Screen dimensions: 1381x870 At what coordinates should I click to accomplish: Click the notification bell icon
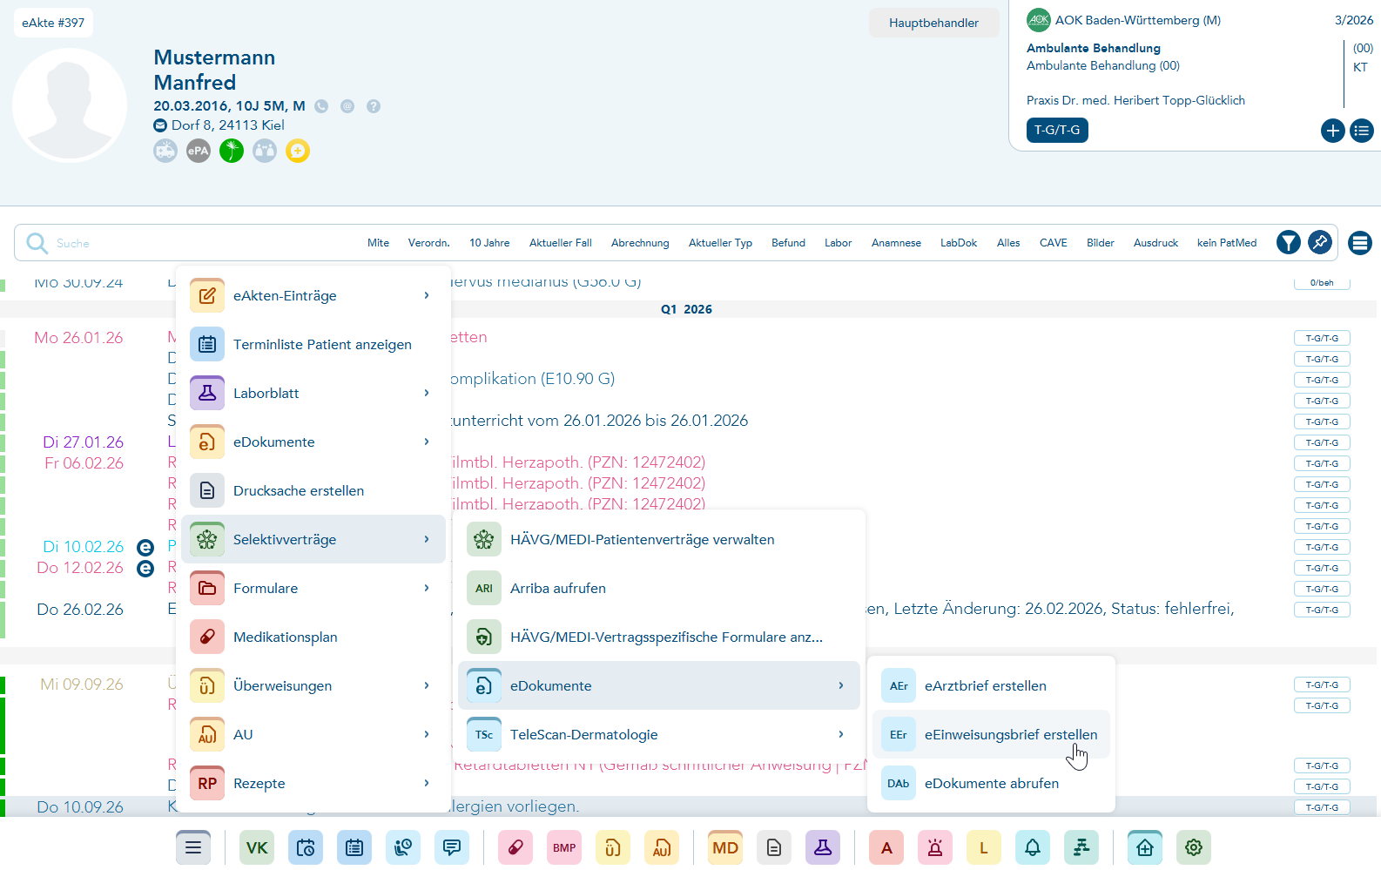[x=1033, y=847]
